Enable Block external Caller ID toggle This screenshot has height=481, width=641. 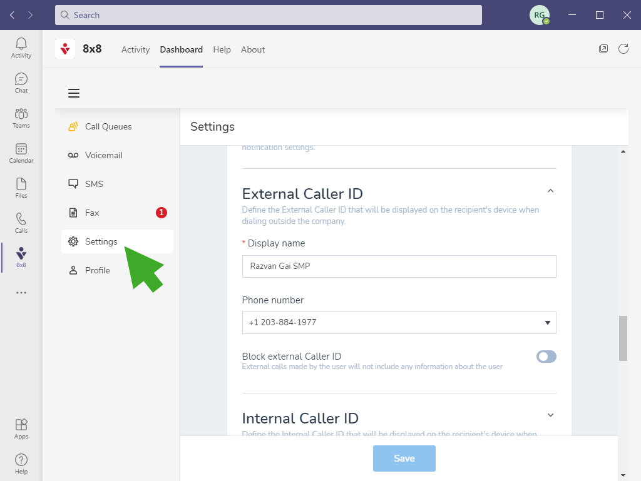coord(546,357)
